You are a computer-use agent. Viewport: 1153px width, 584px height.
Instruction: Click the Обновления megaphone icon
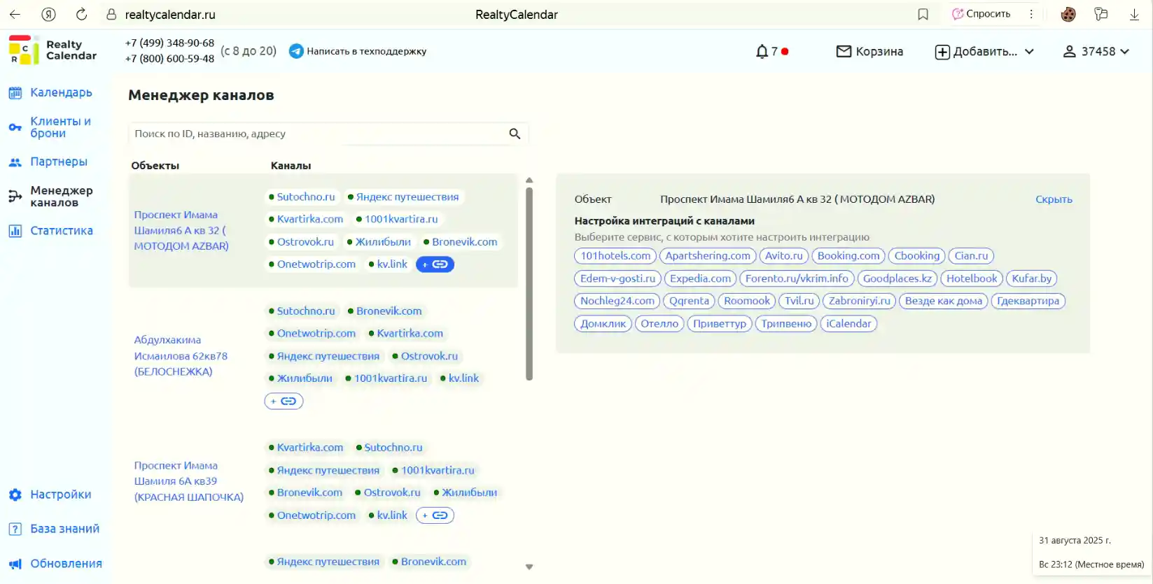[x=15, y=564]
